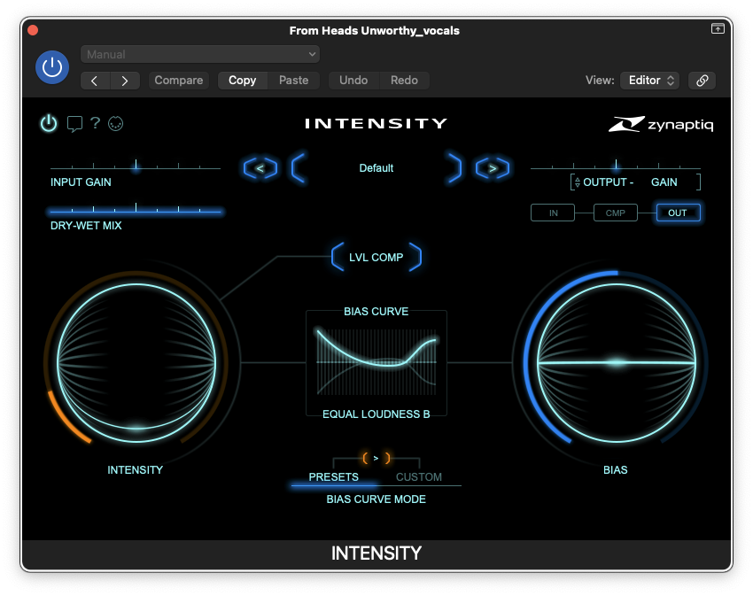Viewport: 753px width, 596px height.
Task: Open help with the question mark icon
Action: click(x=95, y=123)
